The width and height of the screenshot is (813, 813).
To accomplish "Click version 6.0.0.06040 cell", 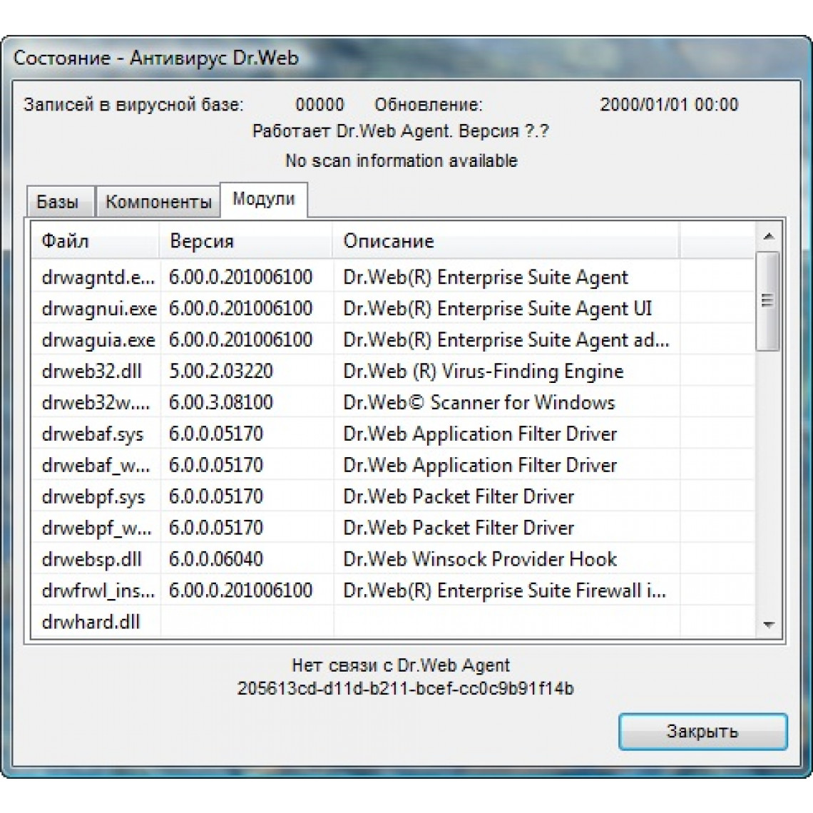I will [x=215, y=559].
